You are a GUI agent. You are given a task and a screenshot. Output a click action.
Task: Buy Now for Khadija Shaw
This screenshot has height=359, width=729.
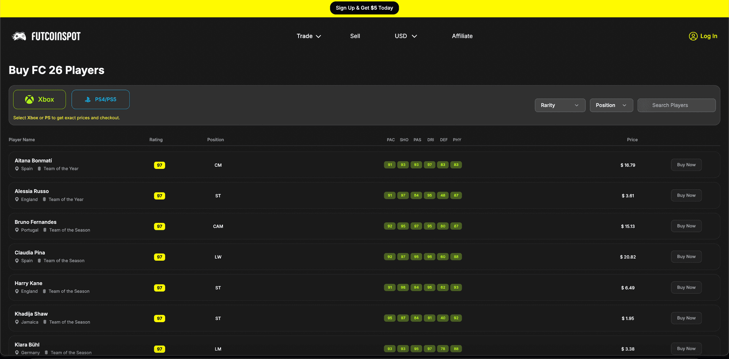coord(686,318)
